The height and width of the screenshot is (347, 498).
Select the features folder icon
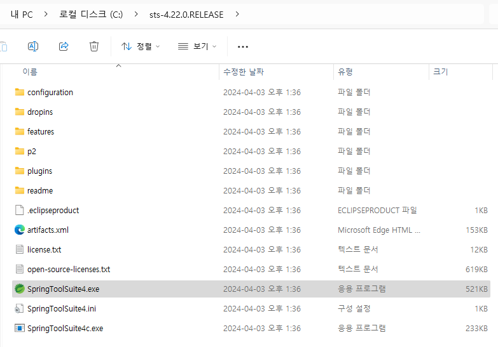click(19, 131)
